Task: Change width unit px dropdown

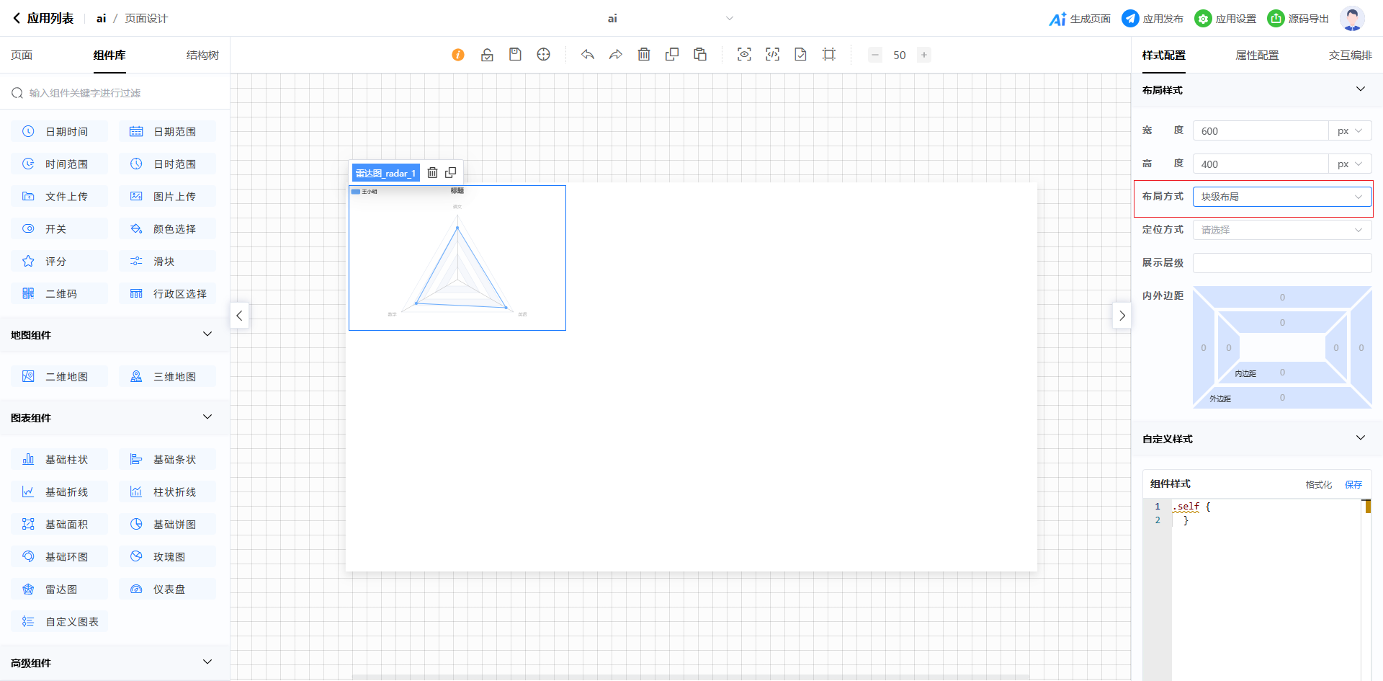Action: [x=1350, y=131]
